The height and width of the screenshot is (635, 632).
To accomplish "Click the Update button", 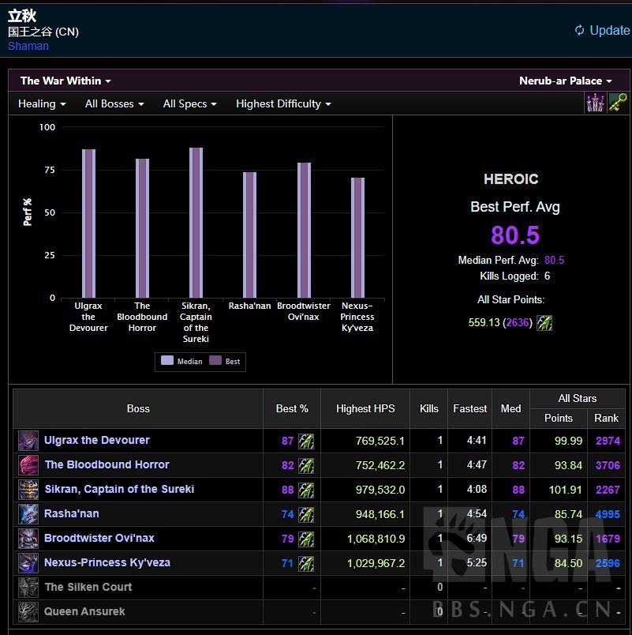I will pyautogui.click(x=602, y=30).
